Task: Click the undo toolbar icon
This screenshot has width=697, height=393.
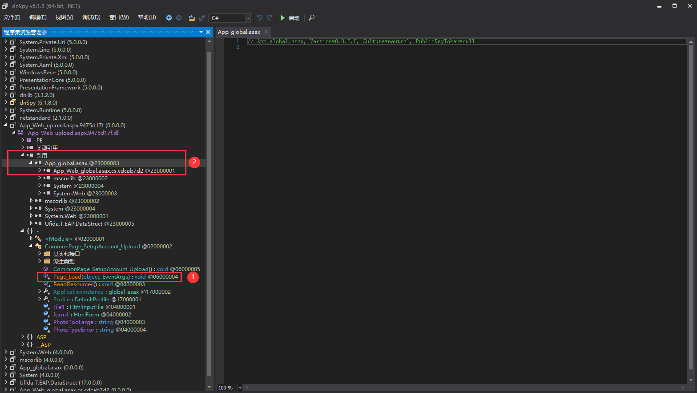Action: coord(260,18)
